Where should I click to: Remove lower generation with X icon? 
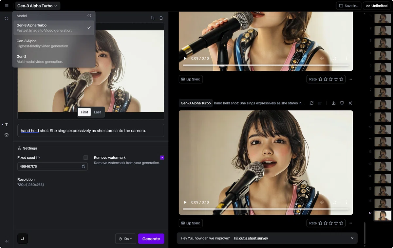(x=350, y=103)
